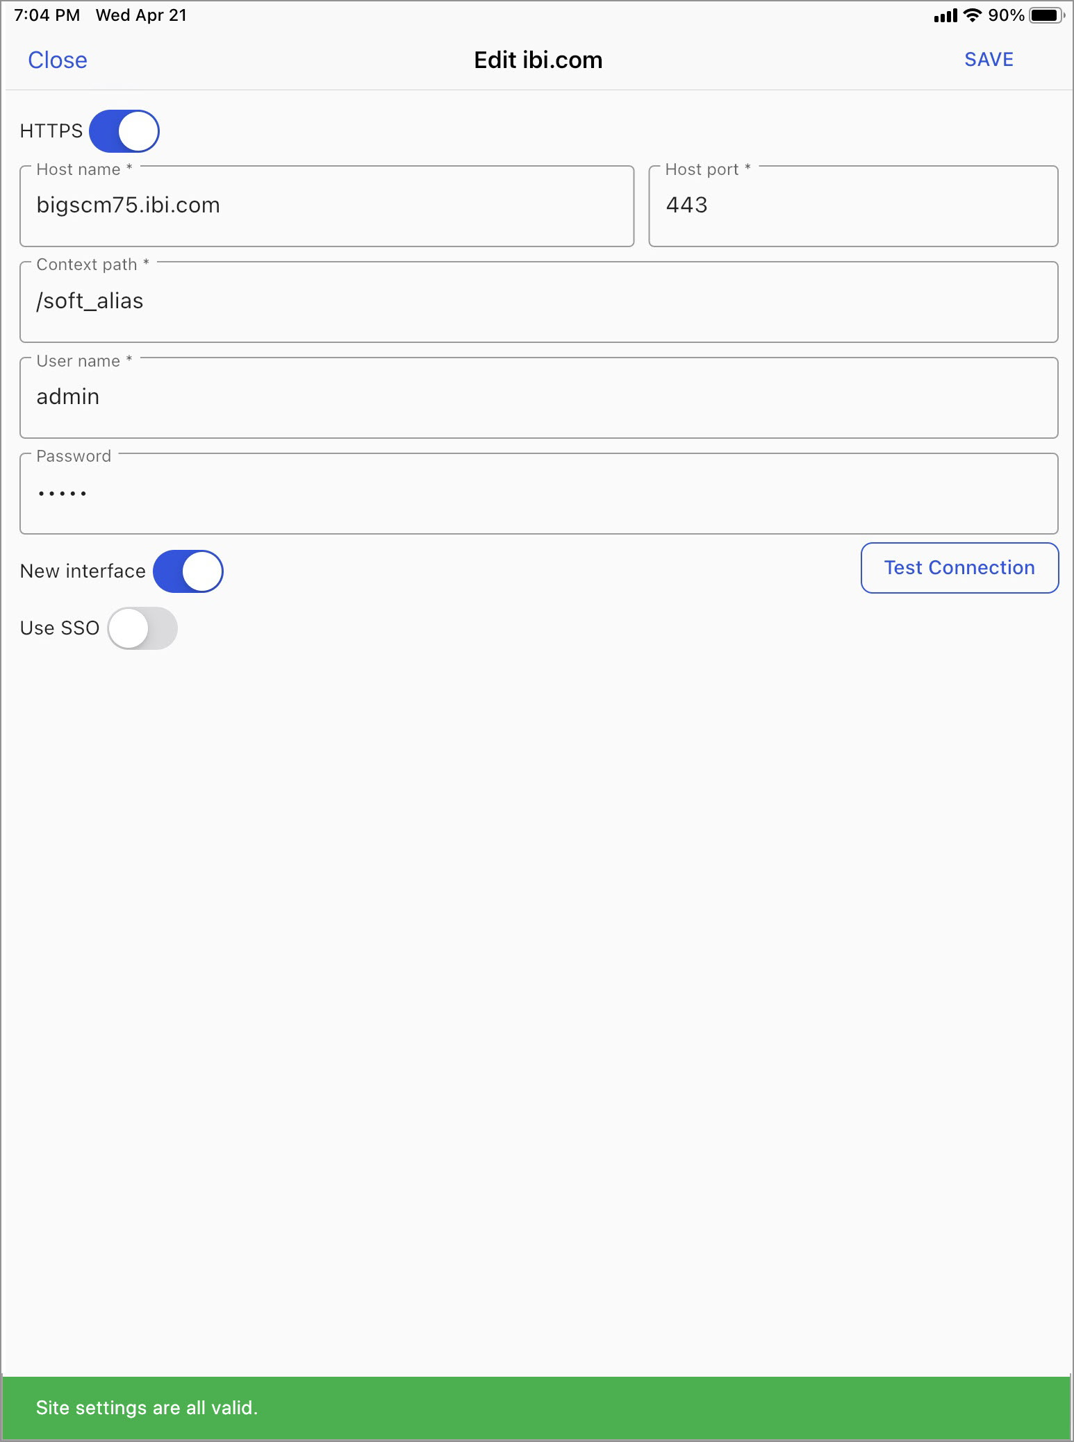Edit the Context path /soft_alias field
This screenshot has height=1442, width=1074.
click(x=538, y=302)
